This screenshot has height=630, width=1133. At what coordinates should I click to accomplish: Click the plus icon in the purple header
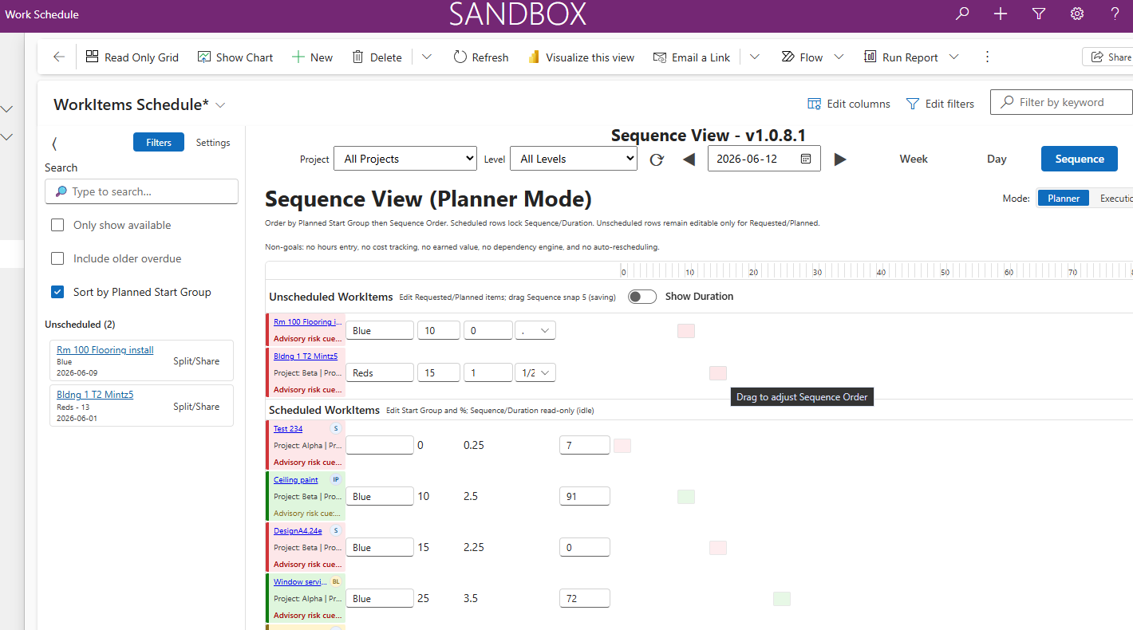coord(1001,14)
